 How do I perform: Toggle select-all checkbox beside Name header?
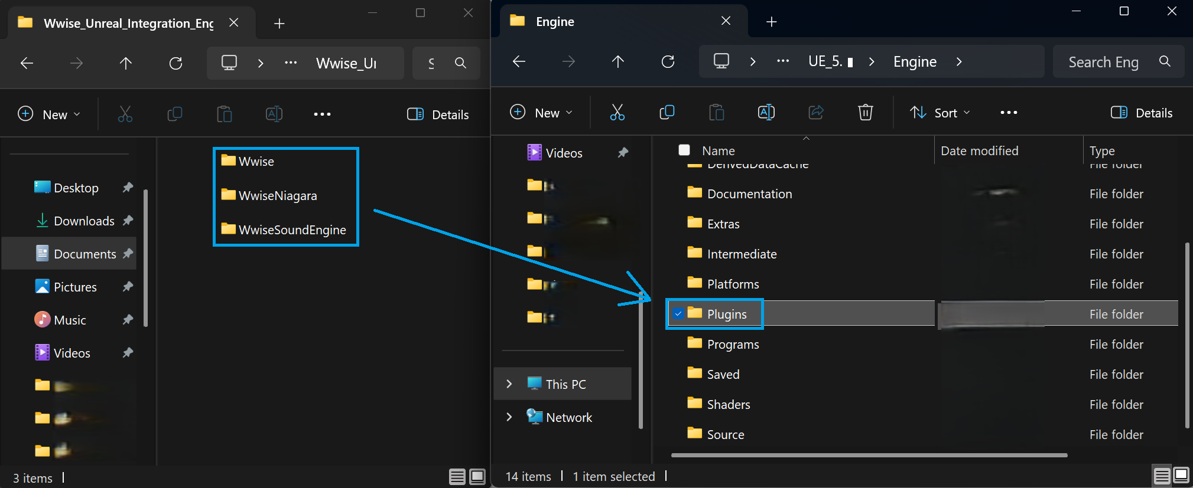point(684,150)
